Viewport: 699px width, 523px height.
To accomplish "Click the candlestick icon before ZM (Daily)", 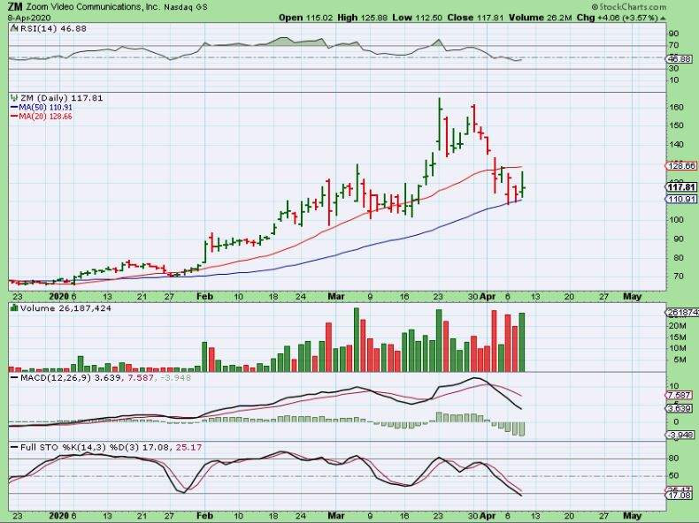I will pos(14,98).
